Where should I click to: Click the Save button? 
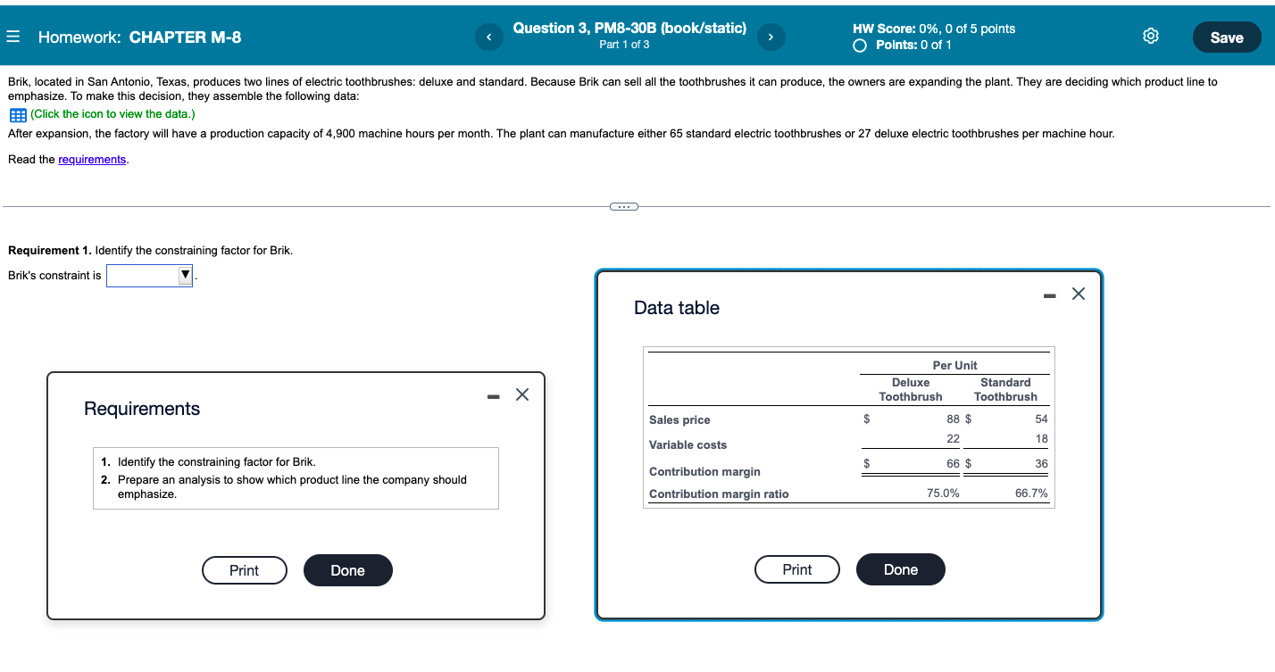[1227, 37]
